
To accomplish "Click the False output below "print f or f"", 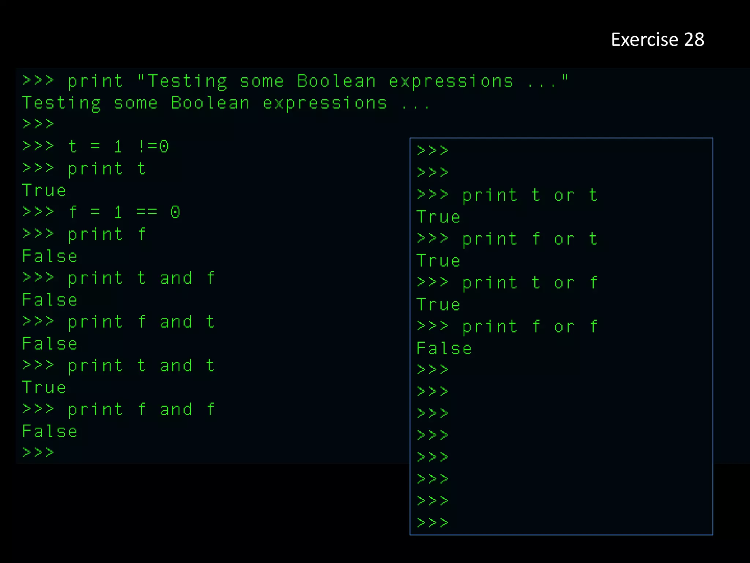I will click(x=444, y=348).
